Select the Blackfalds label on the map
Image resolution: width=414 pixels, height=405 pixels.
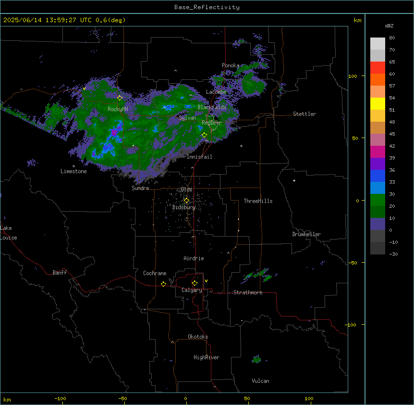[212, 107]
